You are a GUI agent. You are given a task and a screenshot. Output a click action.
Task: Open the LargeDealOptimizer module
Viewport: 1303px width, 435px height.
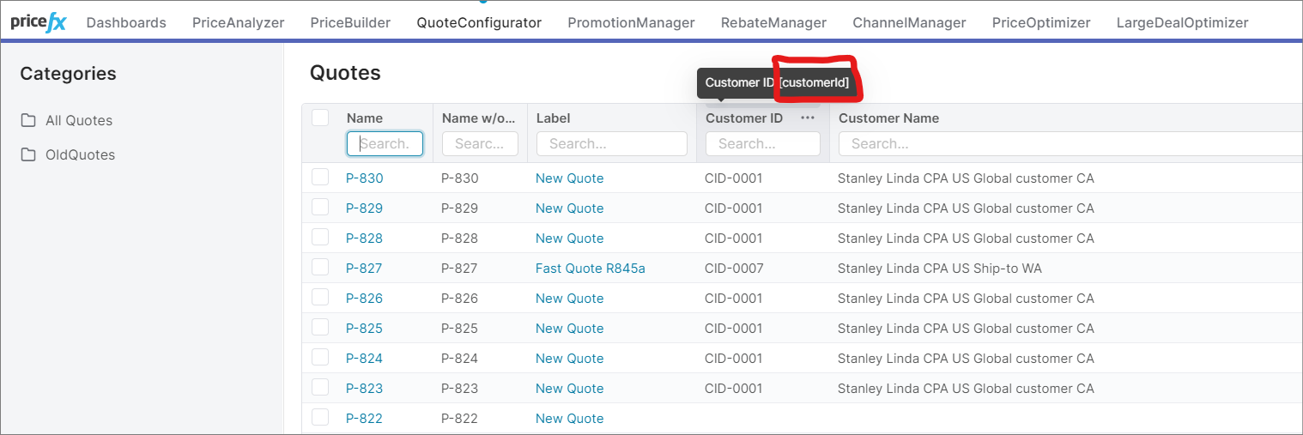(1182, 23)
